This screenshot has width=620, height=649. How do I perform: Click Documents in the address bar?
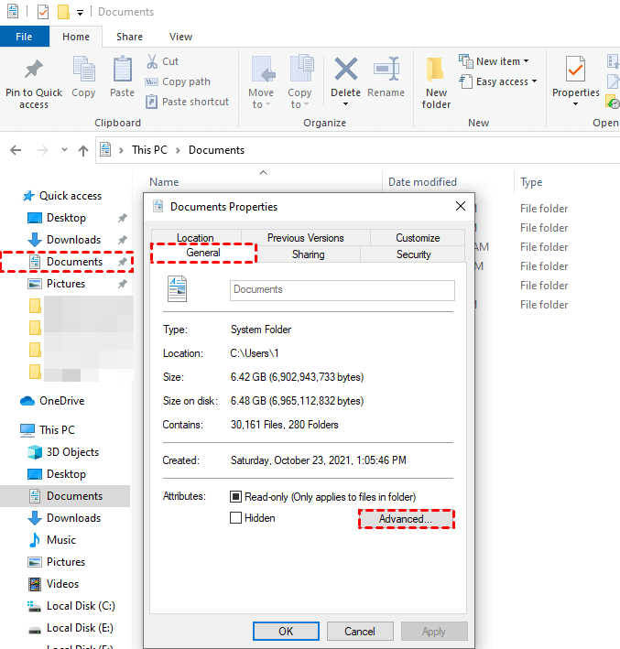click(x=216, y=150)
